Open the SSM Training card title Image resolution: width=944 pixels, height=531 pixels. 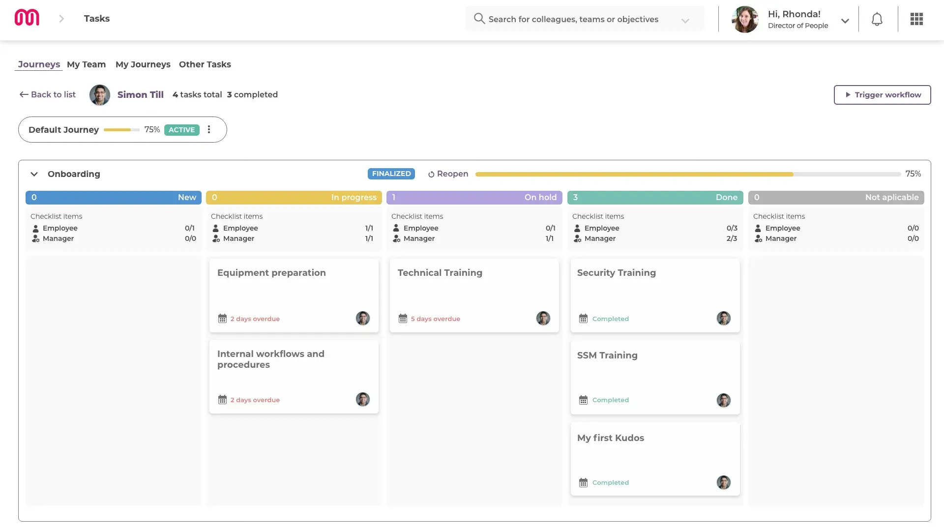click(607, 355)
